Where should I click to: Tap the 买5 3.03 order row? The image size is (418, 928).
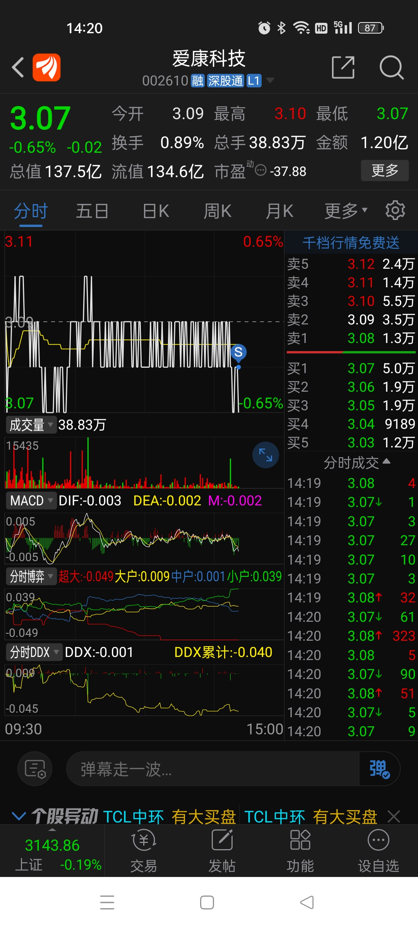[x=351, y=442]
